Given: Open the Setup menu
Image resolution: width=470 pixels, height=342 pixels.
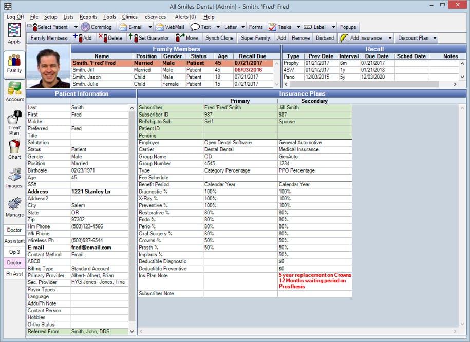Looking at the screenshot, I should pos(50,17).
